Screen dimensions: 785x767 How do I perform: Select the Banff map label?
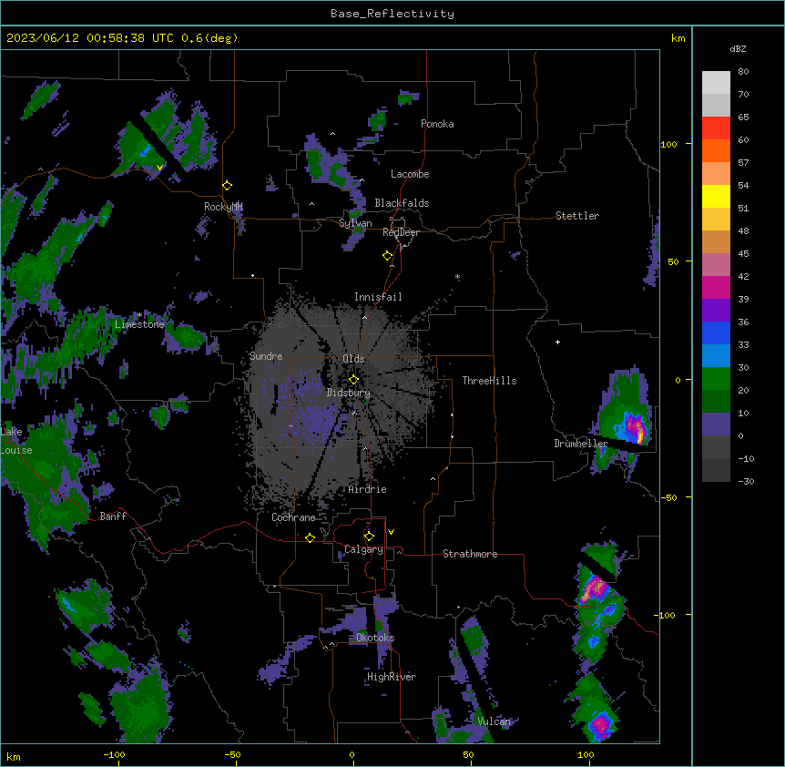pyautogui.click(x=113, y=516)
